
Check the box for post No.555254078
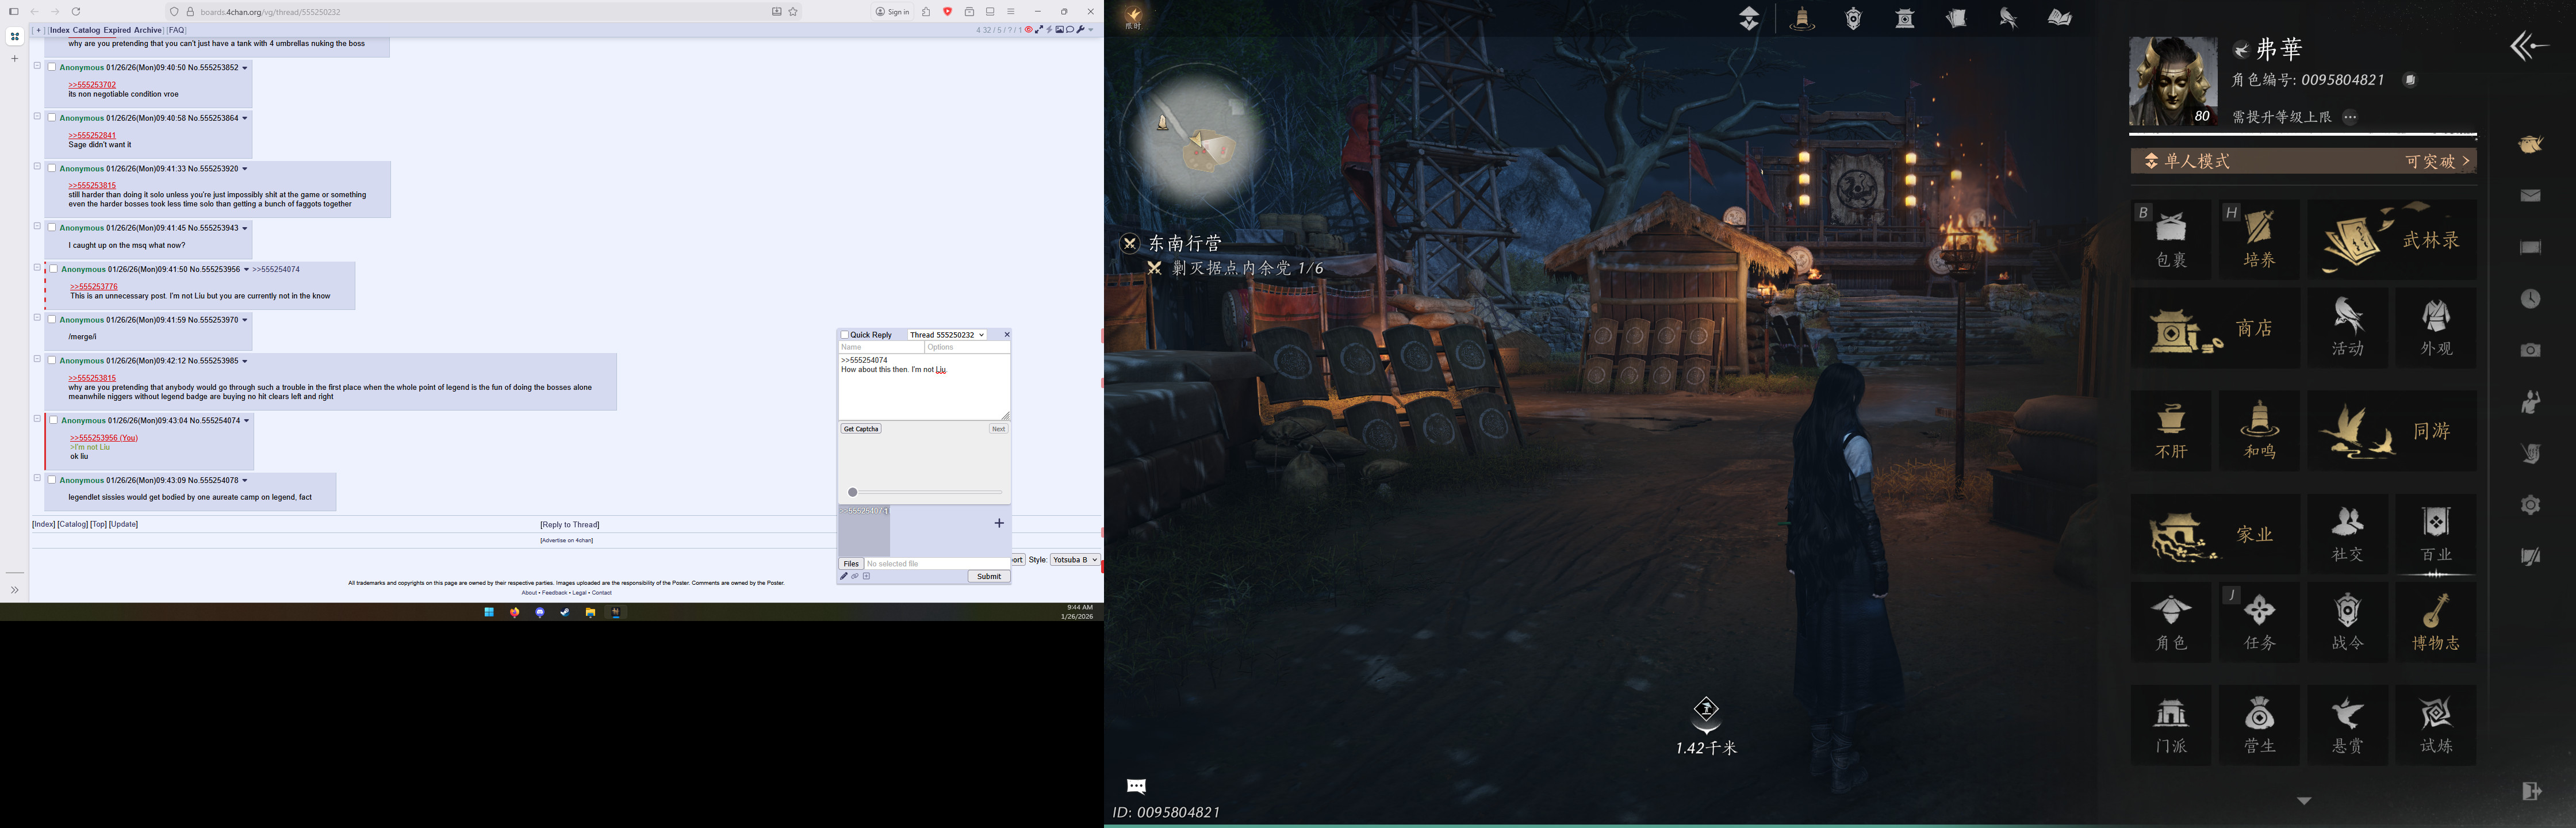52,480
